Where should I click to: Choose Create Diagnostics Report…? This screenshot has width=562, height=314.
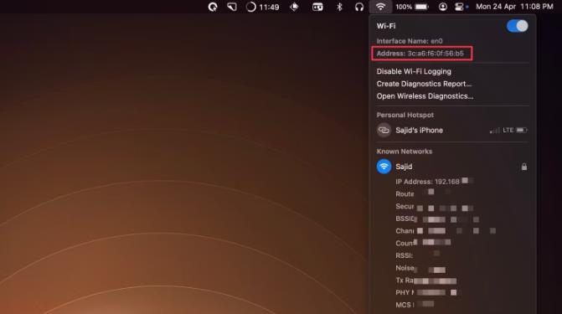[x=424, y=84]
